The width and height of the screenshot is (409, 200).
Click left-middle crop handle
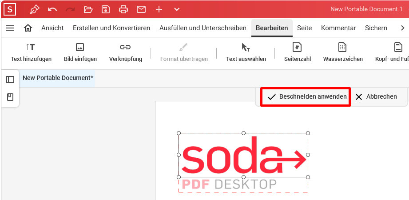pyautogui.click(x=179, y=155)
